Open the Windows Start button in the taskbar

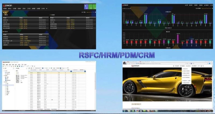[x=125, y=111]
